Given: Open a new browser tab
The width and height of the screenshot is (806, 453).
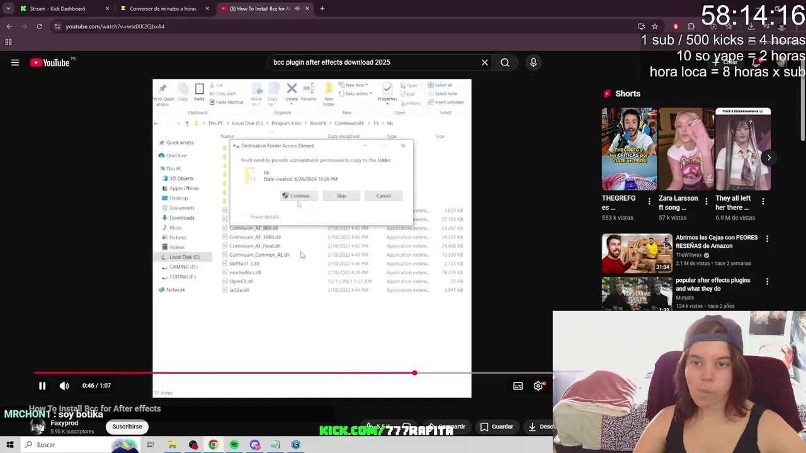Looking at the screenshot, I should click(322, 9).
